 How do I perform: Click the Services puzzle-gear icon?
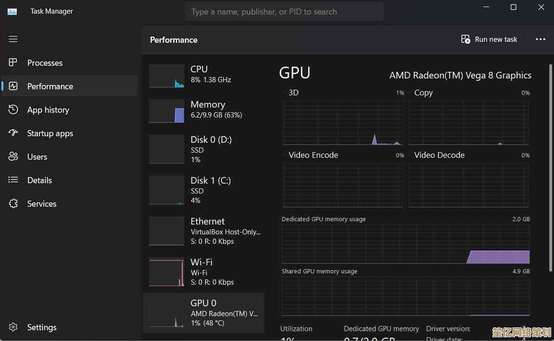(x=13, y=203)
